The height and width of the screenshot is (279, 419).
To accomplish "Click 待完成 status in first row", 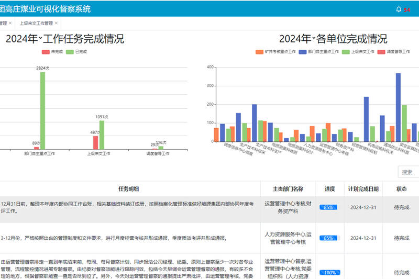I will (x=401, y=207).
